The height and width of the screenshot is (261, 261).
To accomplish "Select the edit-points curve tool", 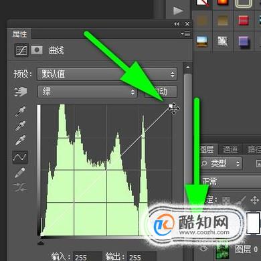I will (20, 157).
